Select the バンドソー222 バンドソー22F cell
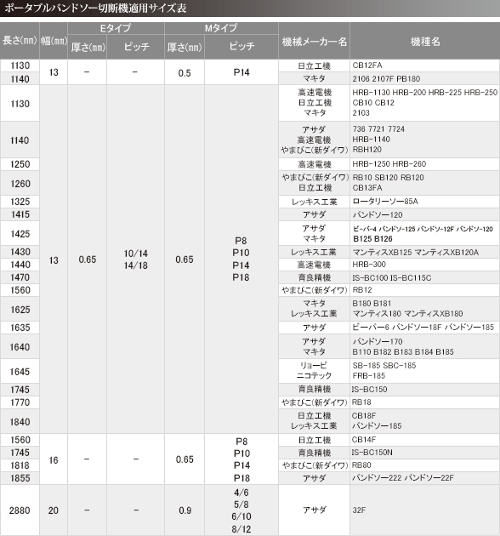500x536 pixels. 425,478
